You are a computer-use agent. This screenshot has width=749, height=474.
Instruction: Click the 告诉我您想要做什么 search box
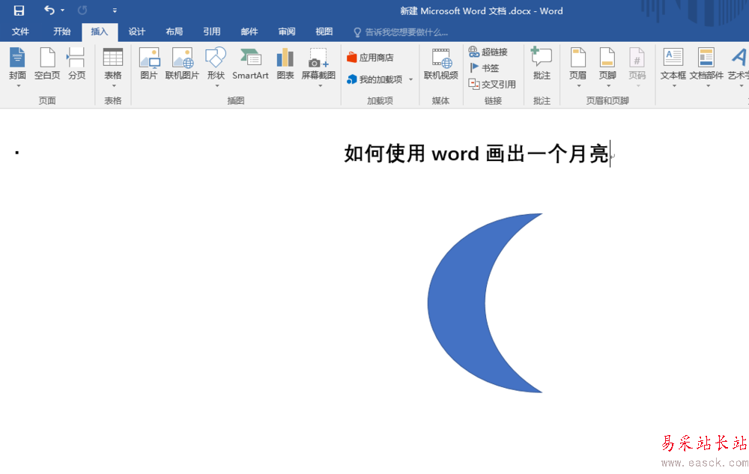coord(401,32)
